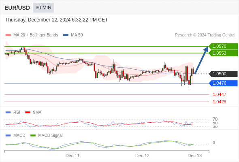Click the EUR/USD pair title

coord(17,8)
